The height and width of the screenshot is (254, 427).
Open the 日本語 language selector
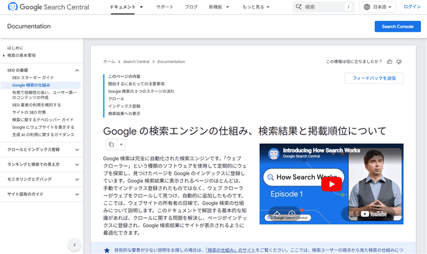point(378,7)
